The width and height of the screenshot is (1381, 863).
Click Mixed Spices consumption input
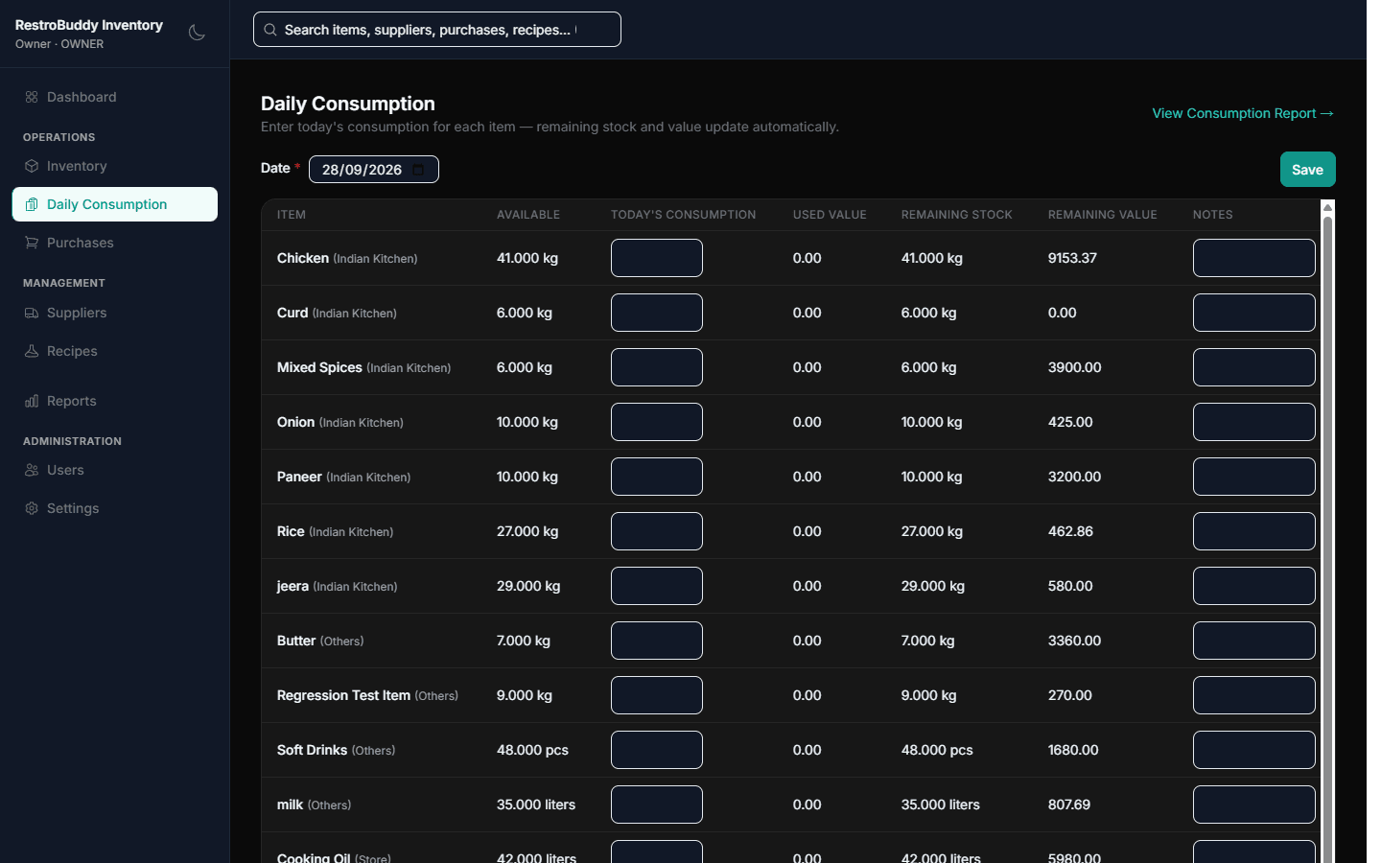coord(657,367)
